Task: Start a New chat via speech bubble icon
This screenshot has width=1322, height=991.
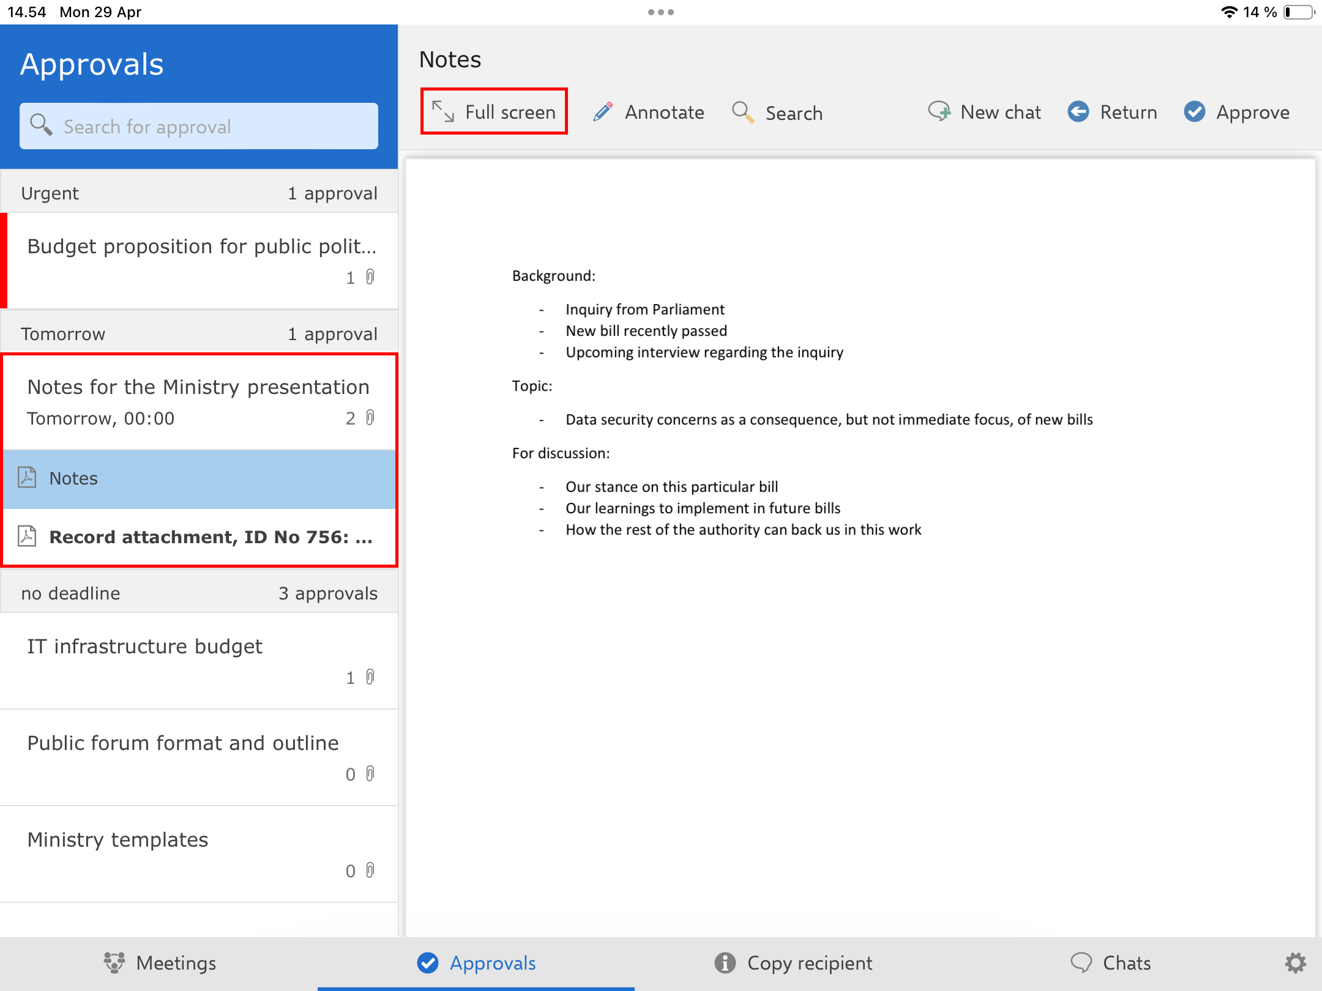Action: point(939,112)
